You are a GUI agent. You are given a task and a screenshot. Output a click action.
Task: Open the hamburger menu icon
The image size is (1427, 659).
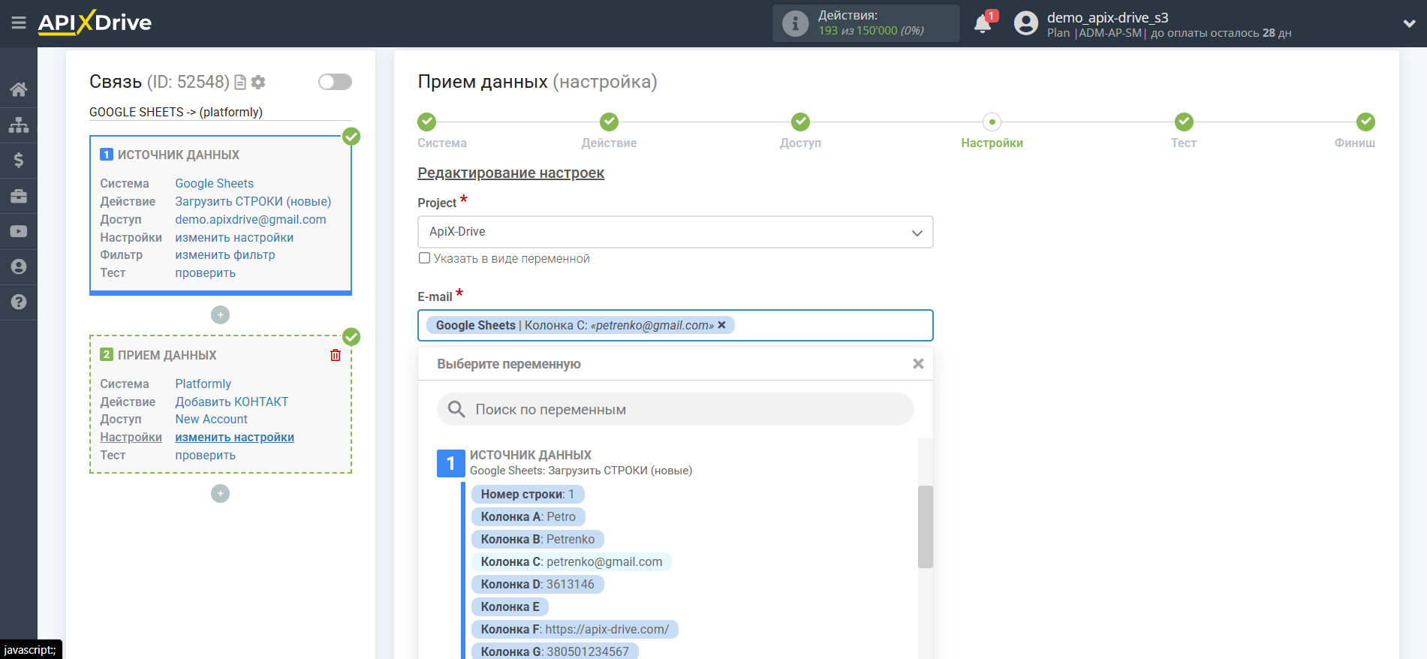[x=19, y=23]
